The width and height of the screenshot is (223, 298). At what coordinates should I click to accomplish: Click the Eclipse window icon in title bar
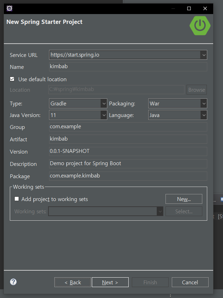[x=9, y=8]
